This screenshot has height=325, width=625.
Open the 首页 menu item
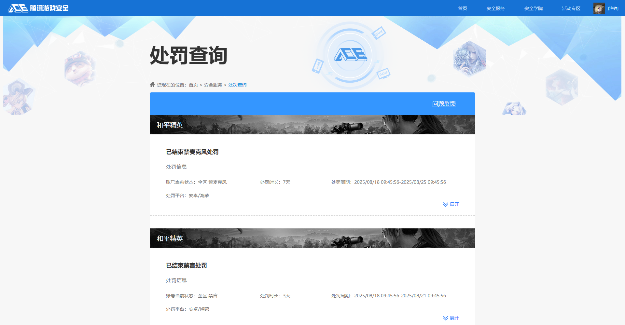point(463,8)
